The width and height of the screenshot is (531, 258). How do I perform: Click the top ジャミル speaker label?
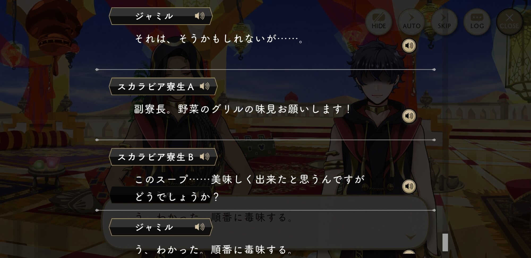tap(154, 16)
